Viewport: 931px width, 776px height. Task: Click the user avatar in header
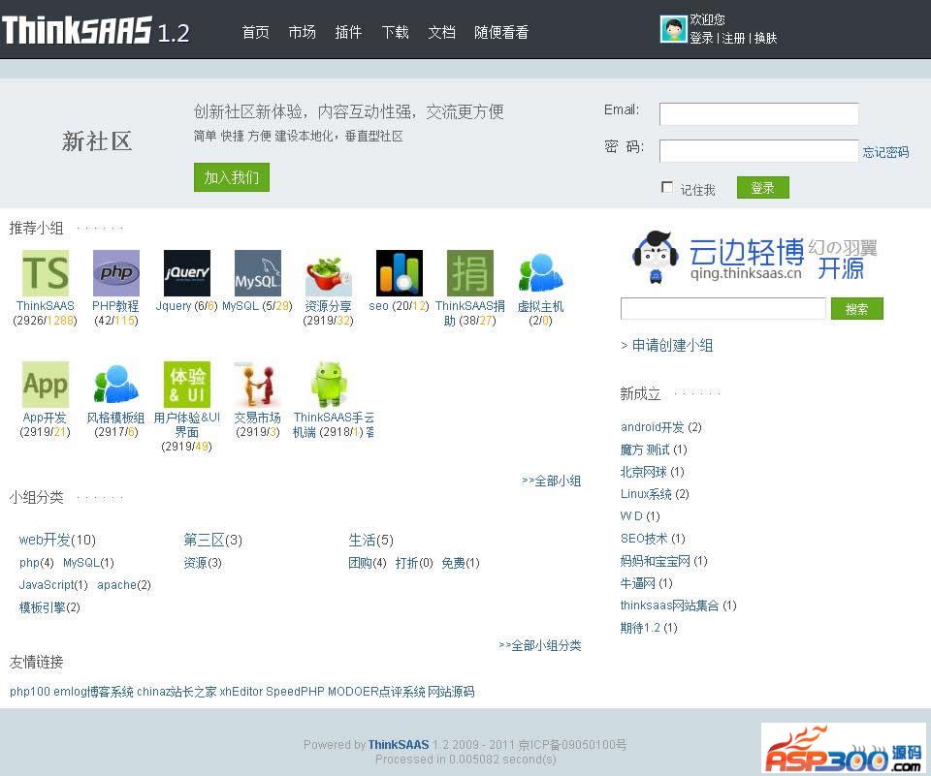(673, 28)
